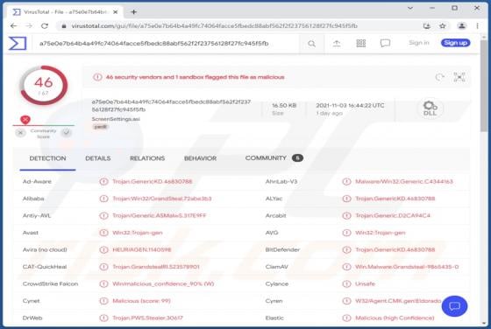
Task: Click the alert icon beside Cylance Unsafe
Action: (x=346, y=283)
